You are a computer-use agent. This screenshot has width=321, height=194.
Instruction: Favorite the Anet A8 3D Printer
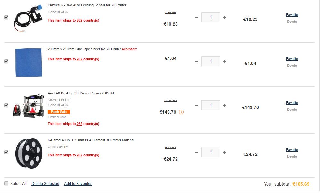(x=292, y=103)
